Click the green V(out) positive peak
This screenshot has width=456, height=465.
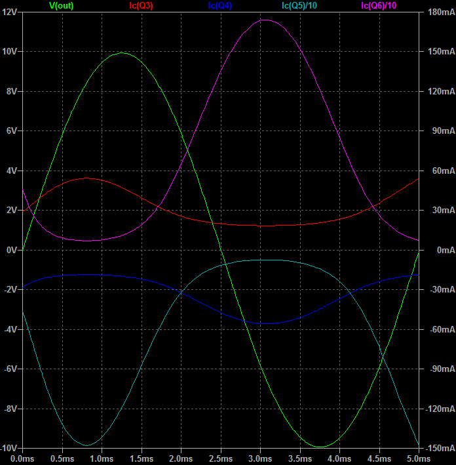coord(122,52)
